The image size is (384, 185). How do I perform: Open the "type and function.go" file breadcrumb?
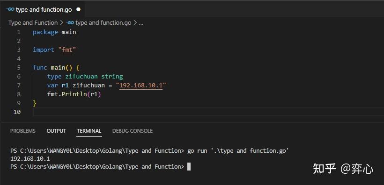(x=103, y=23)
